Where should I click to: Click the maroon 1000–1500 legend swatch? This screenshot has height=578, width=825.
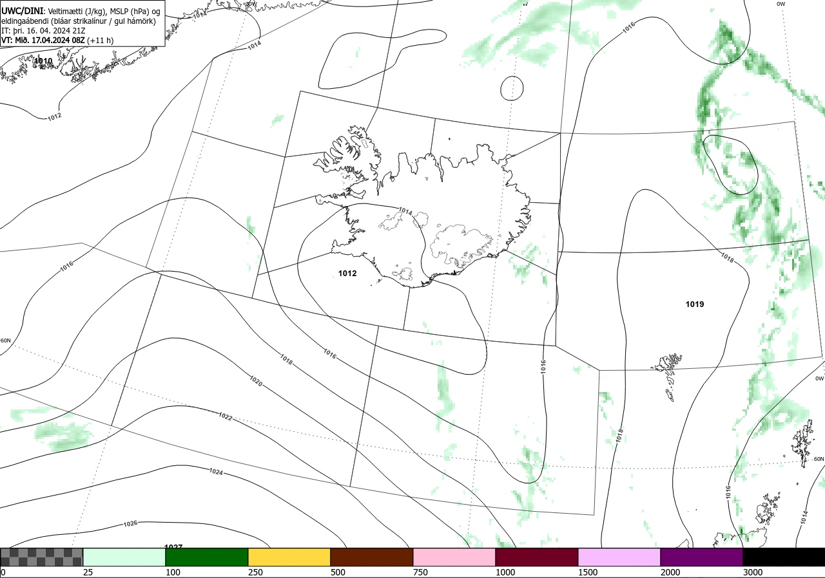(x=537, y=557)
